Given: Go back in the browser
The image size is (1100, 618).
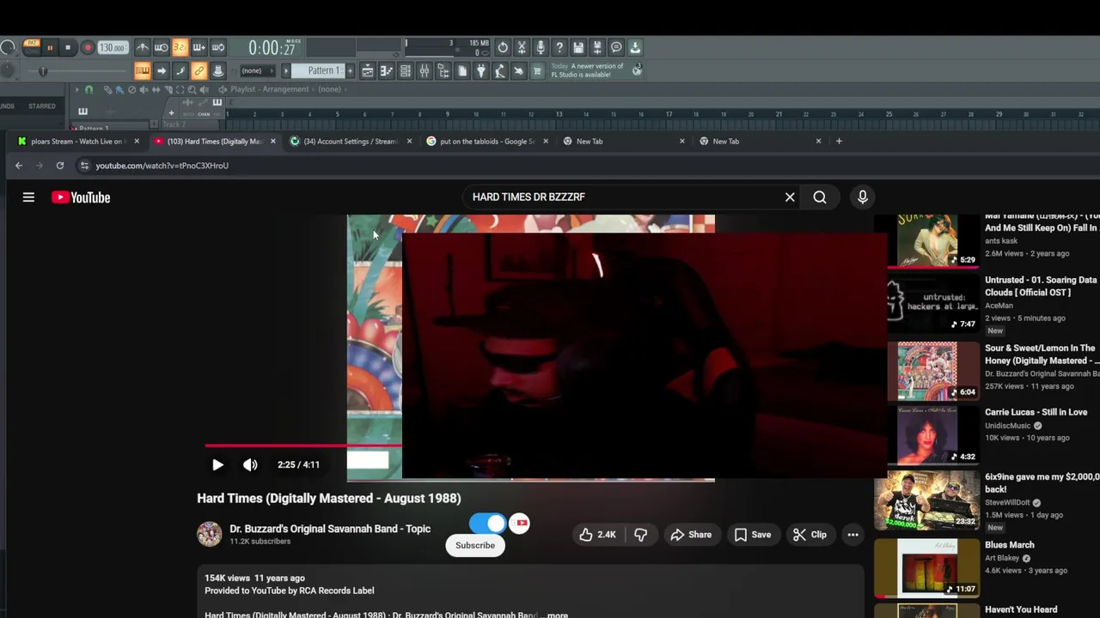Looking at the screenshot, I should 19,166.
